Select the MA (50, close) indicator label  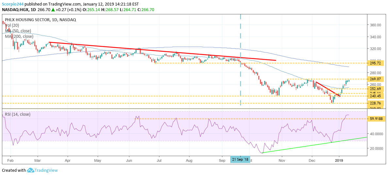(x=18, y=31)
